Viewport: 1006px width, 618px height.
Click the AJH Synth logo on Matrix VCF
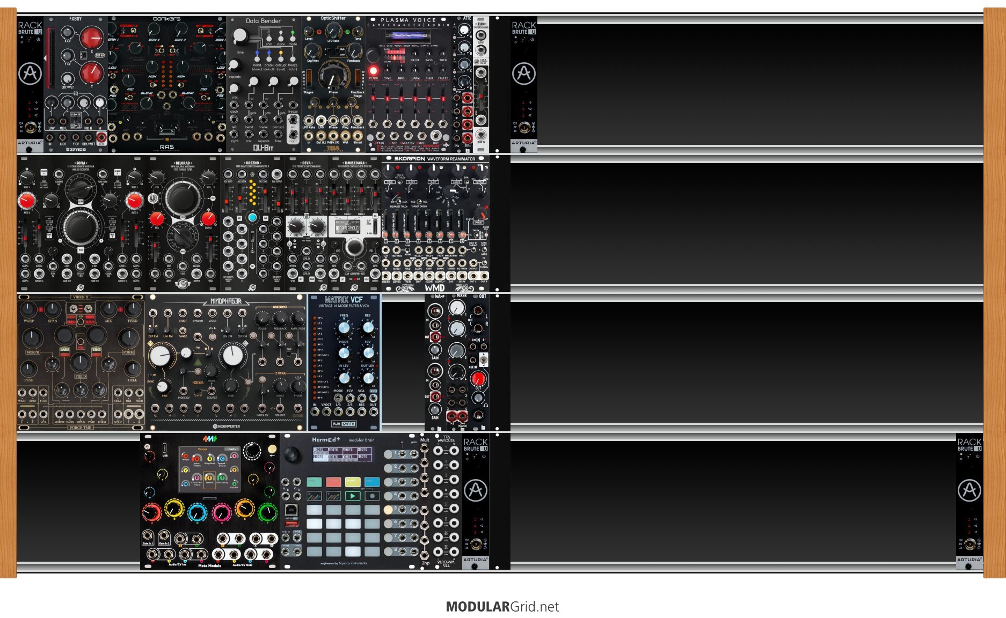click(344, 424)
